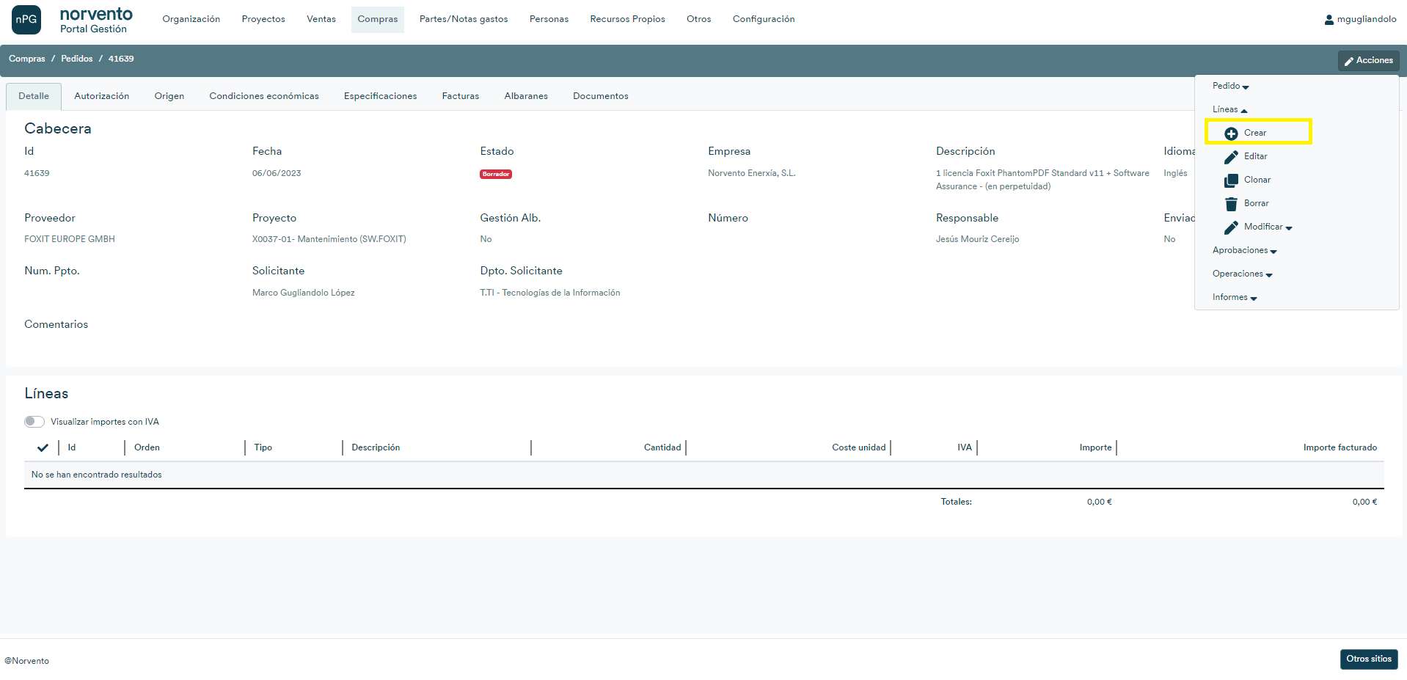Click the nPG logo icon

tap(26, 20)
